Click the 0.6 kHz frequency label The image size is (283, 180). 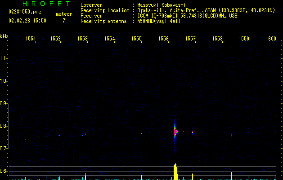(4, 171)
